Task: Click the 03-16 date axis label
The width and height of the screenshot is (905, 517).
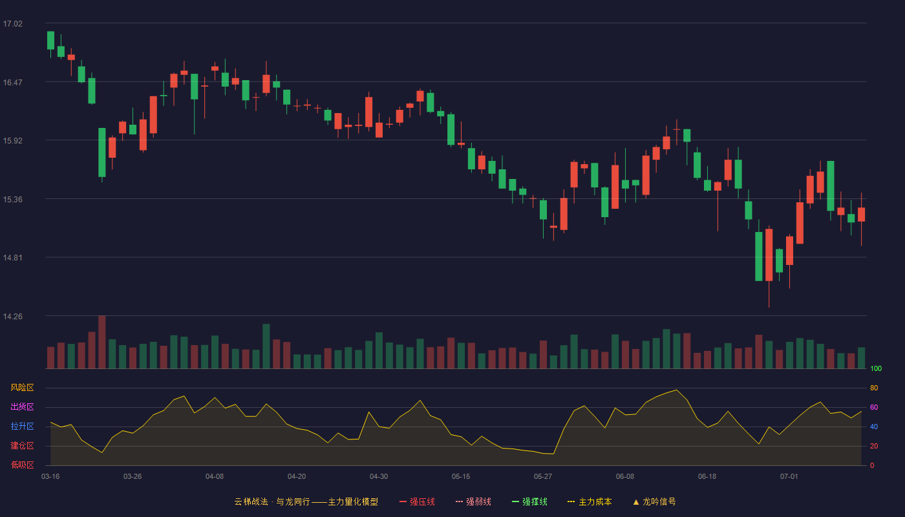Action: (x=50, y=476)
